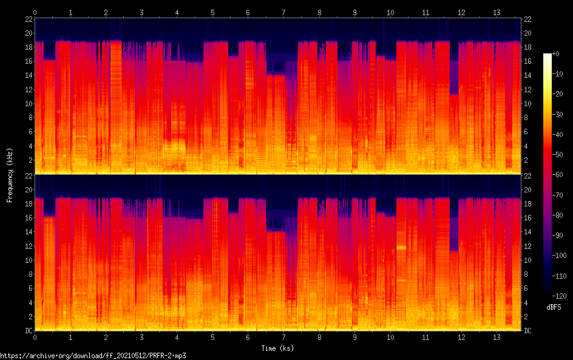Click the "+0" color scale label
The width and height of the screenshot is (573, 360).
(x=555, y=53)
